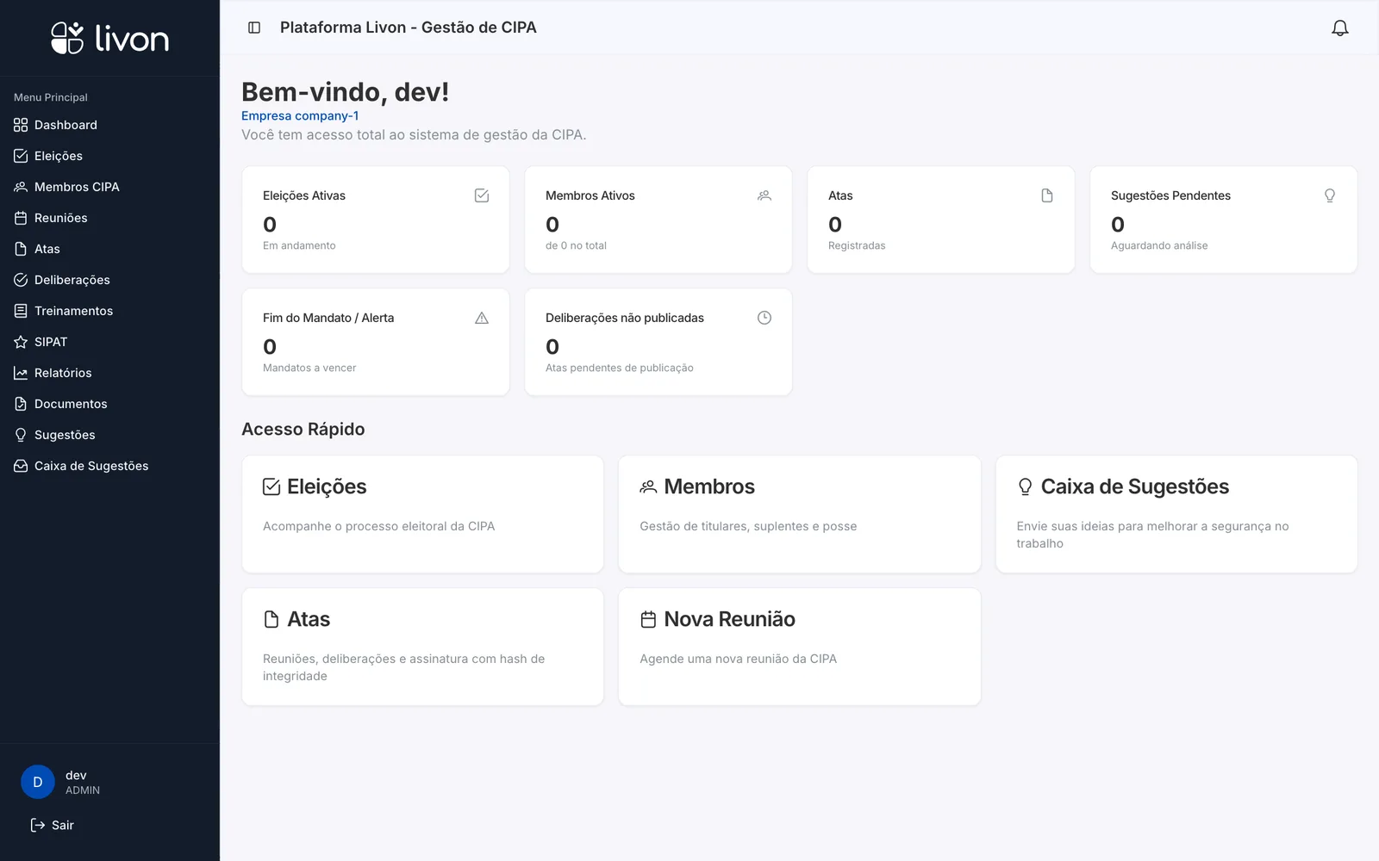Screen dimensions: 1379x861
Task: Select Relatórios in sidebar menu
Action: pyautogui.click(x=109, y=373)
